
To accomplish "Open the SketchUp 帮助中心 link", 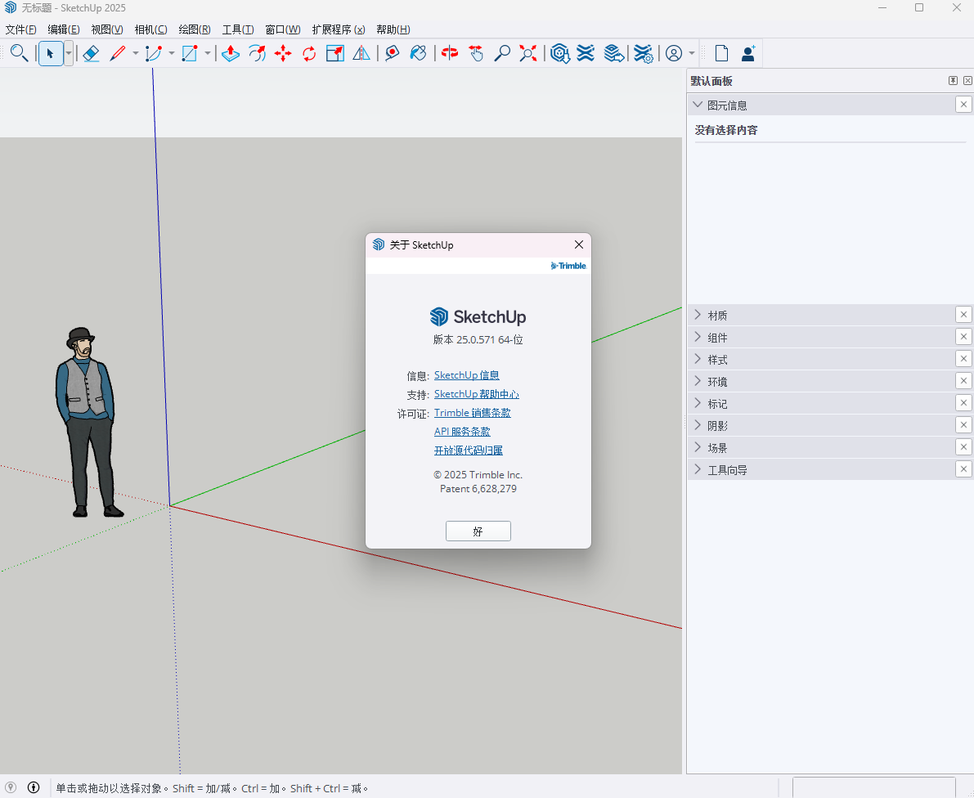I will click(476, 394).
